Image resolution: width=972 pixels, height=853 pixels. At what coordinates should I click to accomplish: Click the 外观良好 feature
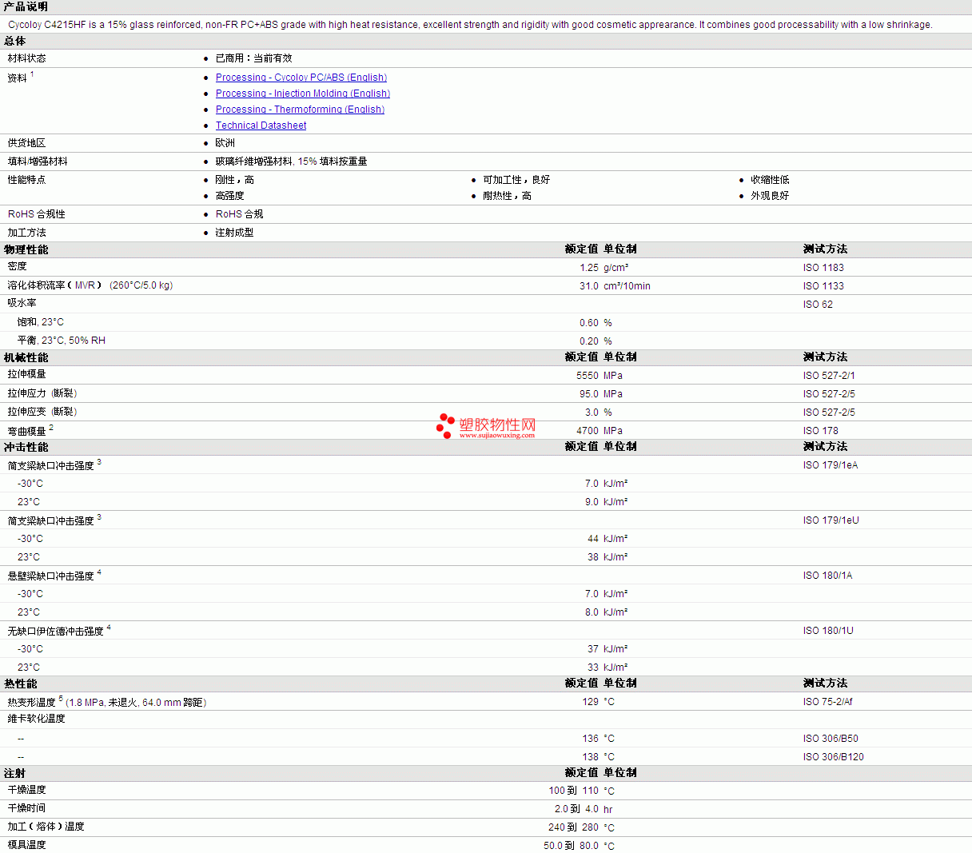pos(770,196)
